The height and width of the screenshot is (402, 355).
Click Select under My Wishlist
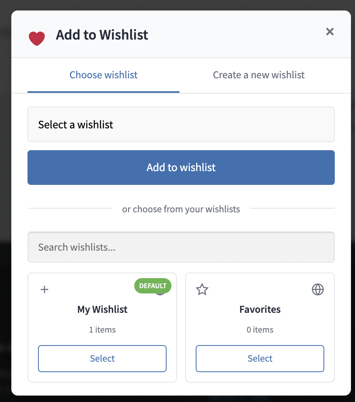tap(102, 358)
